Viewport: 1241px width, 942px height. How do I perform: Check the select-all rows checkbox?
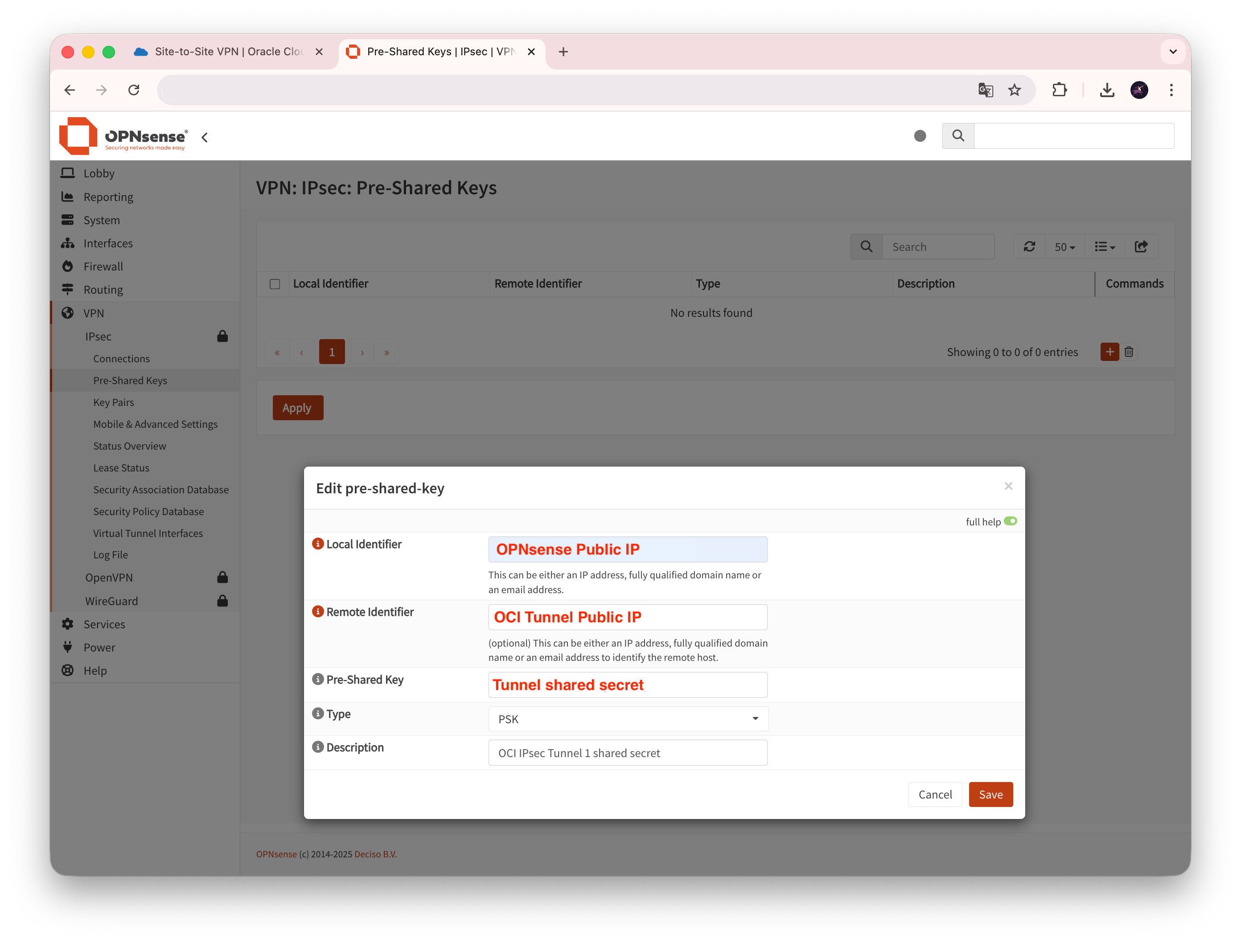click(275, 284)
